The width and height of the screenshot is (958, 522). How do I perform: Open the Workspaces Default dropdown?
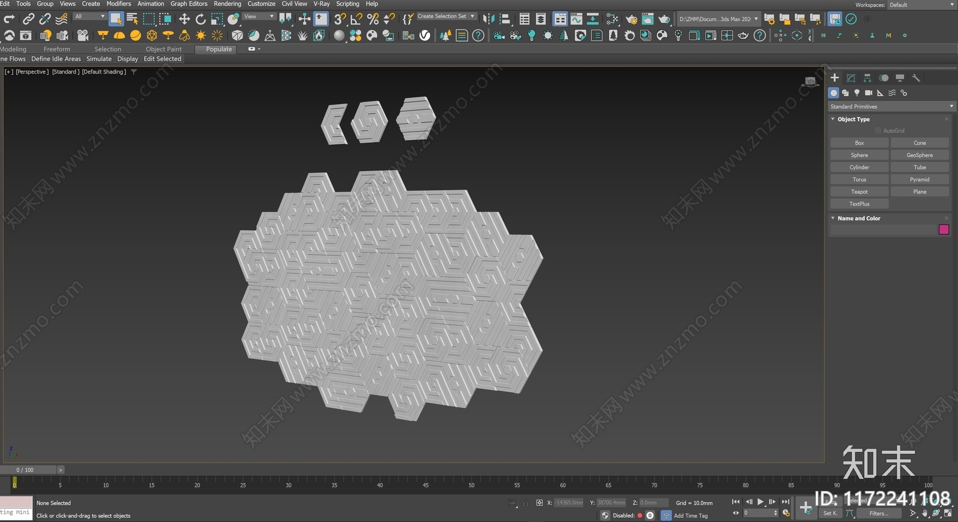tap(922, 5)
